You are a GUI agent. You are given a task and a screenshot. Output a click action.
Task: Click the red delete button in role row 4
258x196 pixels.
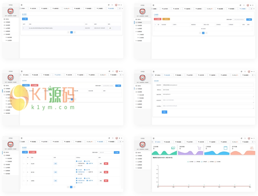point(106,164)
